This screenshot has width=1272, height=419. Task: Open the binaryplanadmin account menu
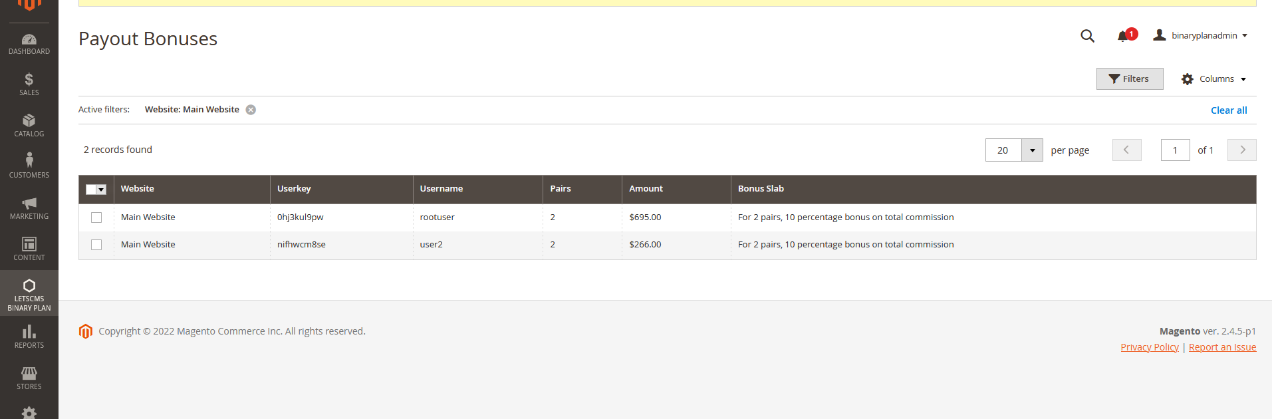1201,36
